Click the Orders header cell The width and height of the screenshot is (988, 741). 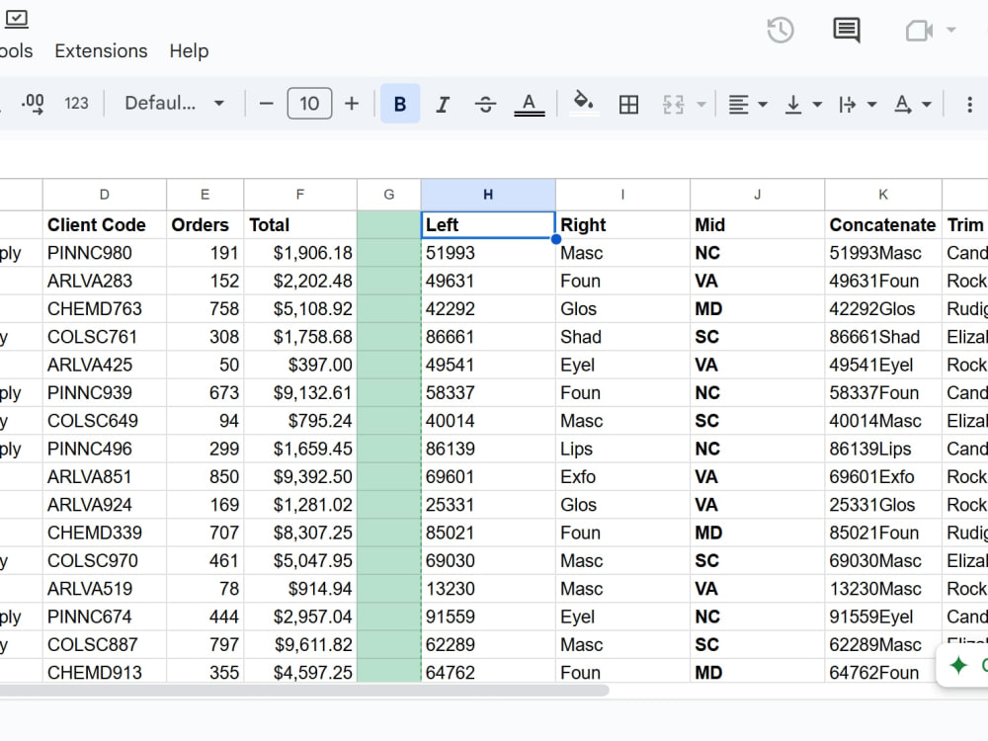point(205,225)
